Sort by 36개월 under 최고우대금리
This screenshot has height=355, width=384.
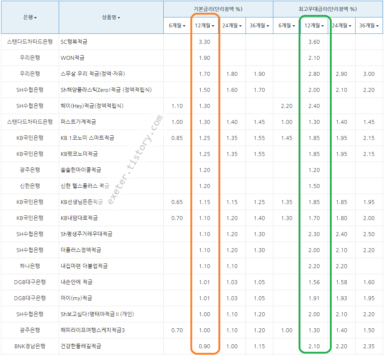[x=369, y=26]
